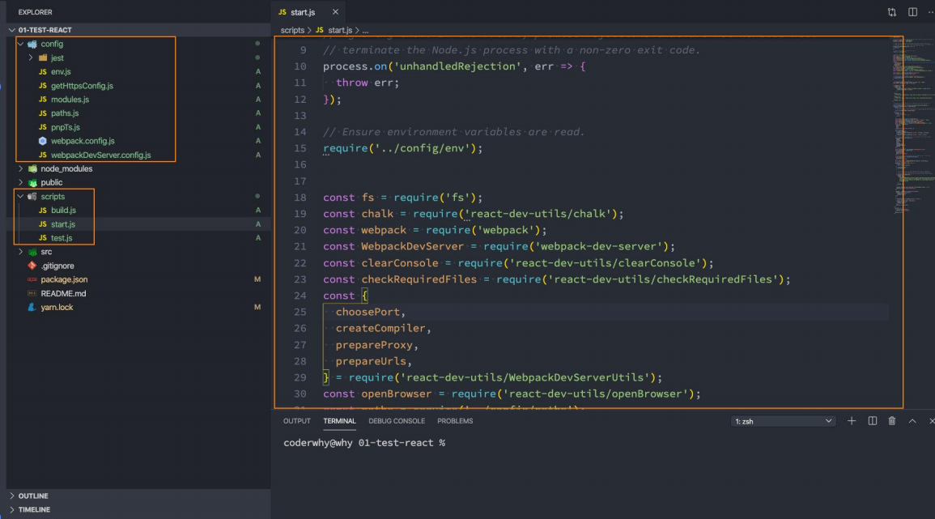This screenshot has width=935, height=519.
Task: Click scripts in the breadcrumb path
Action: [x=292, y=30]
